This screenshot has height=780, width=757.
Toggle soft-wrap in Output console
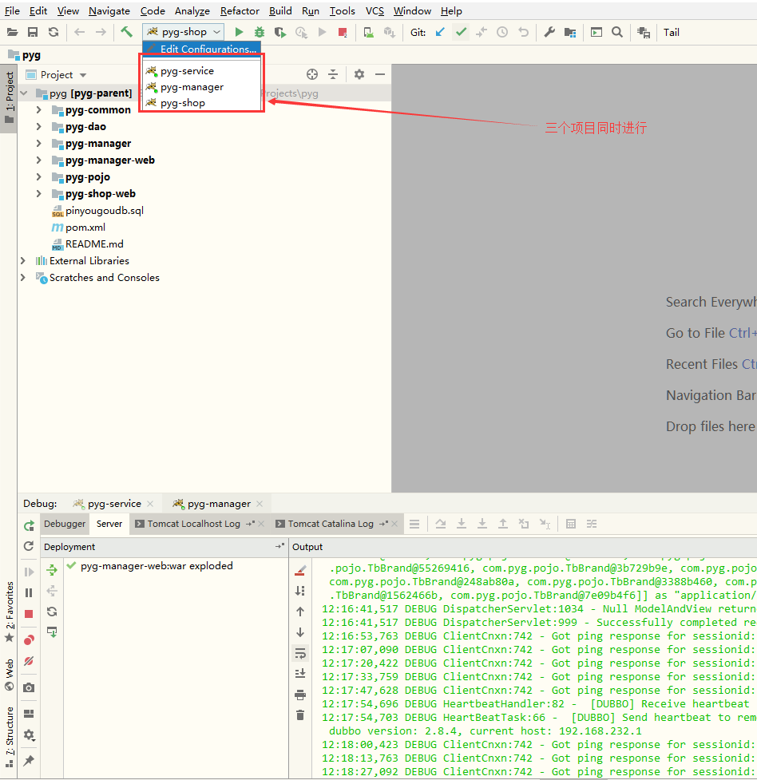(x=300, y=653)
